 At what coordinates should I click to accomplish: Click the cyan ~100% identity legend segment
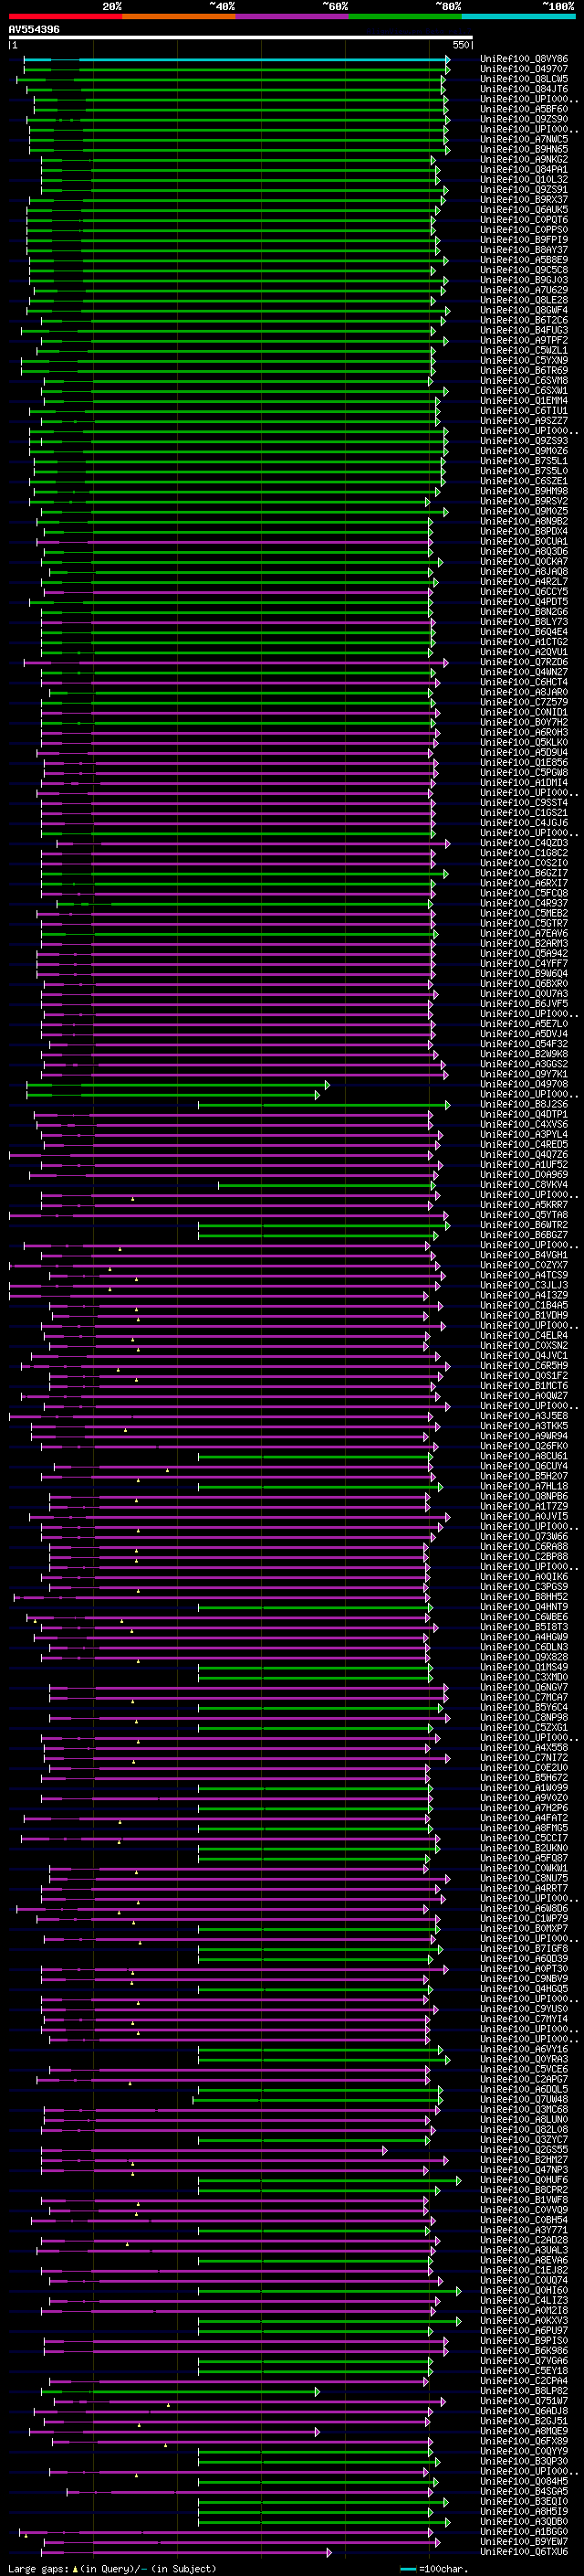519,16
